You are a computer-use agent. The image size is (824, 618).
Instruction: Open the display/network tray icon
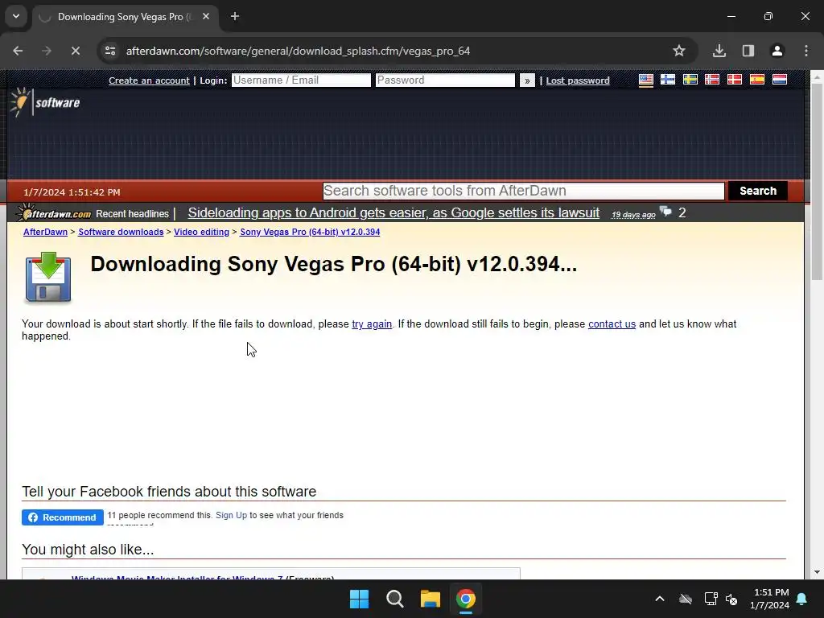[x=711, y=599]
